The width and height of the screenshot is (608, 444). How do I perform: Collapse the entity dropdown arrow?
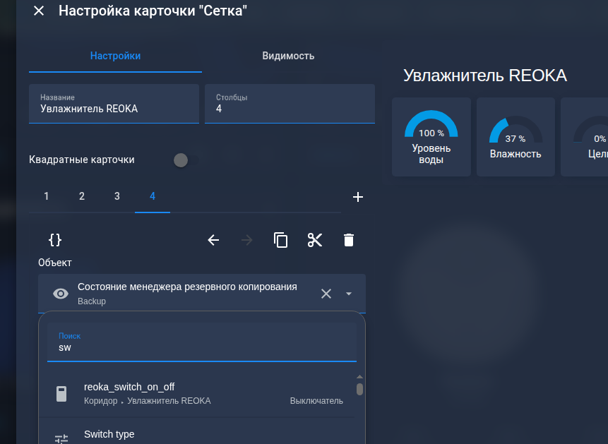point(349,294)
